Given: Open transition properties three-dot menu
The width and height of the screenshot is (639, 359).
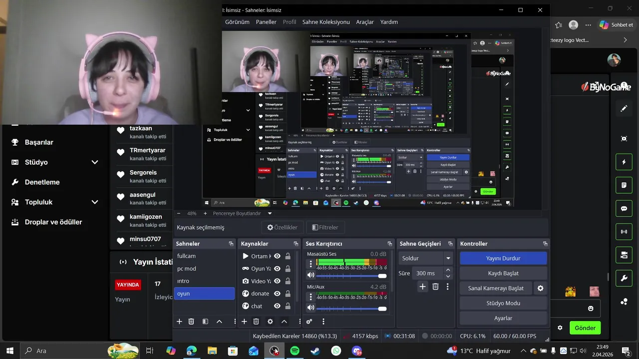Looking at the screenshot, I should pyautogui.click(x=447, y=287).
